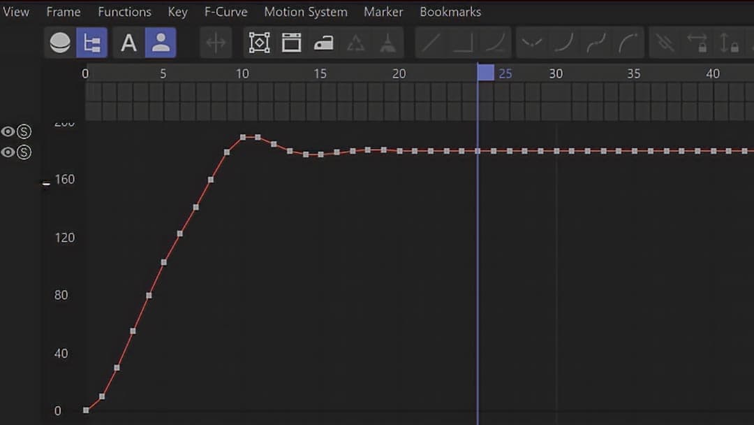754x425 pixels.
Task: Click the iron-shaped toolbar icon
Action: [323, 43]
